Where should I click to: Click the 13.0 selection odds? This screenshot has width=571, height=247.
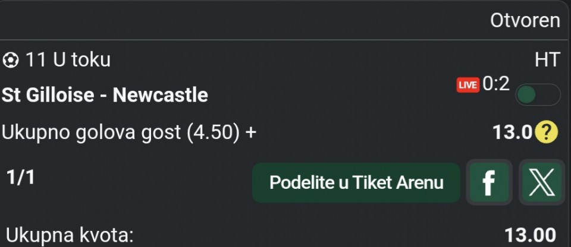[512, 132]
